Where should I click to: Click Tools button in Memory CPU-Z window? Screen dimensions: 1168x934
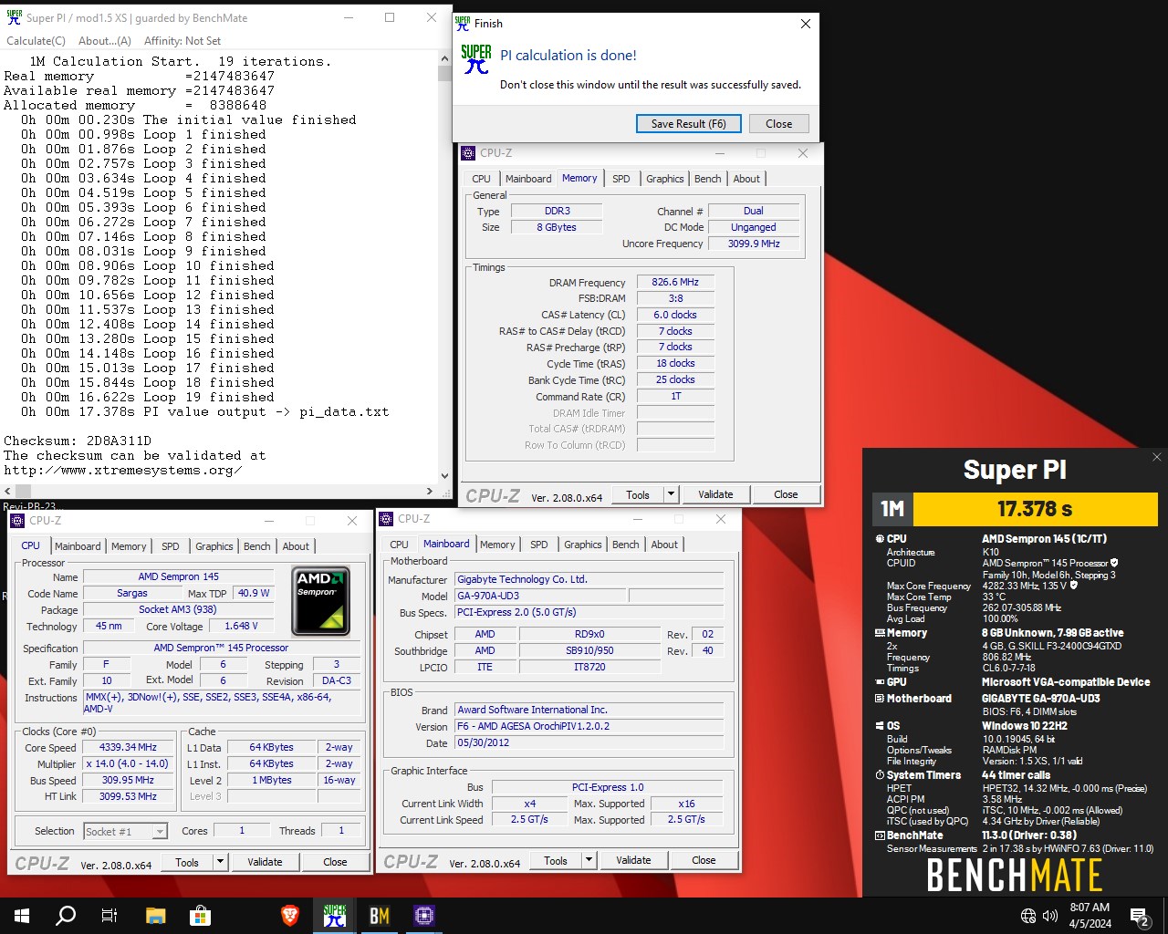click(638, 494)
